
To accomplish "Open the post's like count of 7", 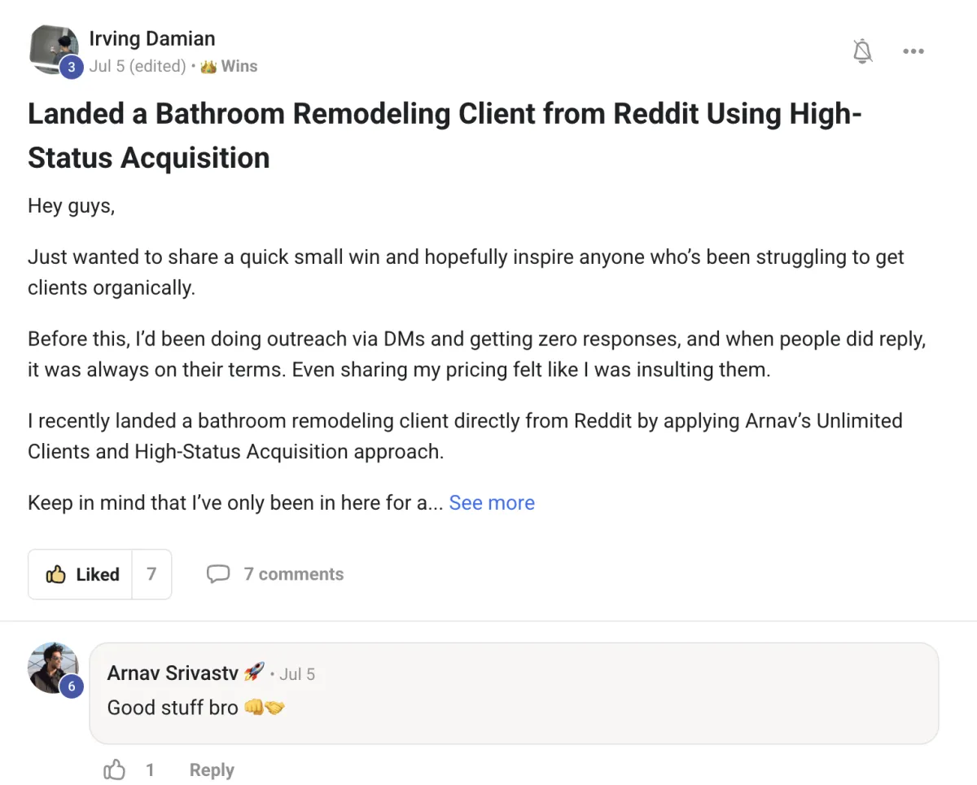I will [151, 574].
